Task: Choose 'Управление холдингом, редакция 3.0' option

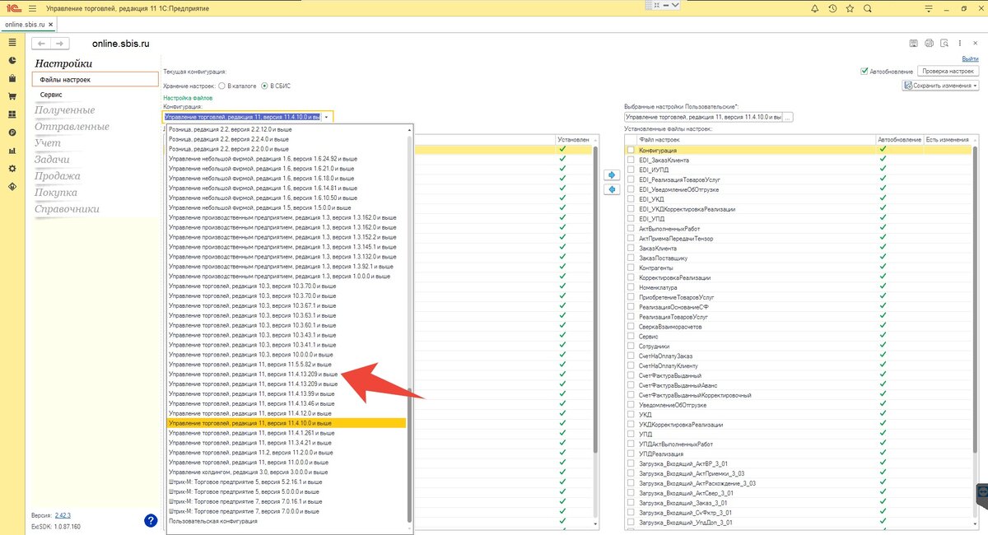Action: tap(287, 472)
